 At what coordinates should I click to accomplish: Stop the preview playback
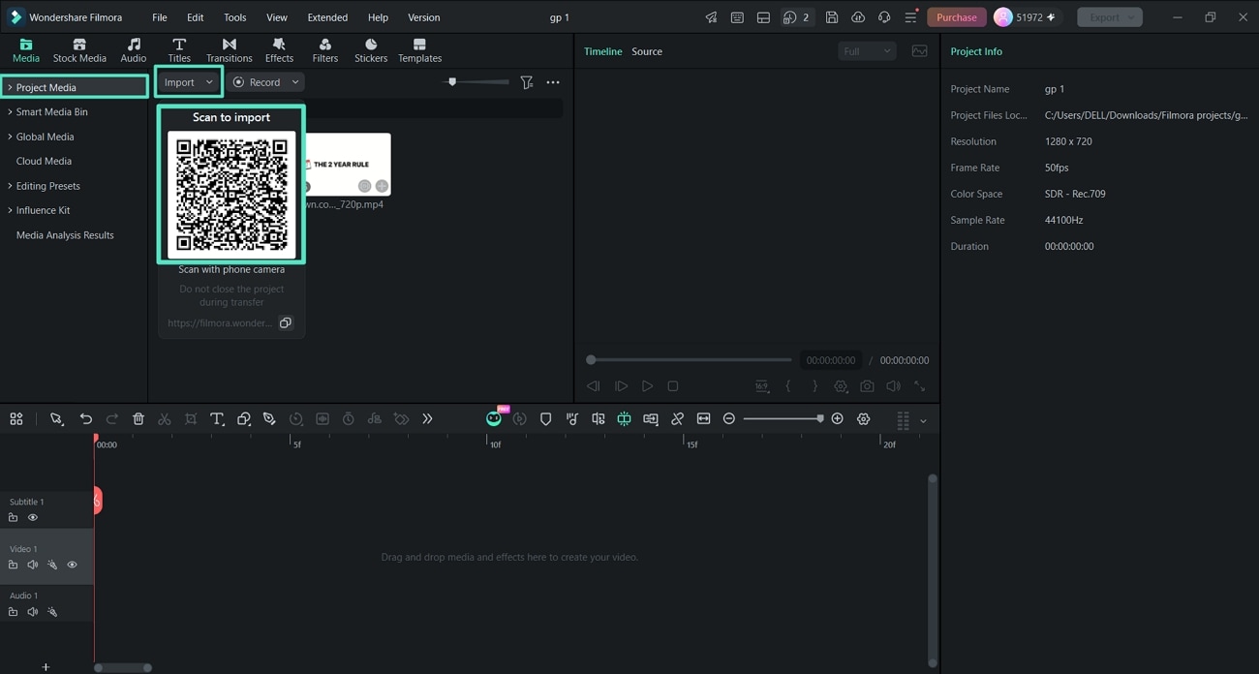pos(673,386)
